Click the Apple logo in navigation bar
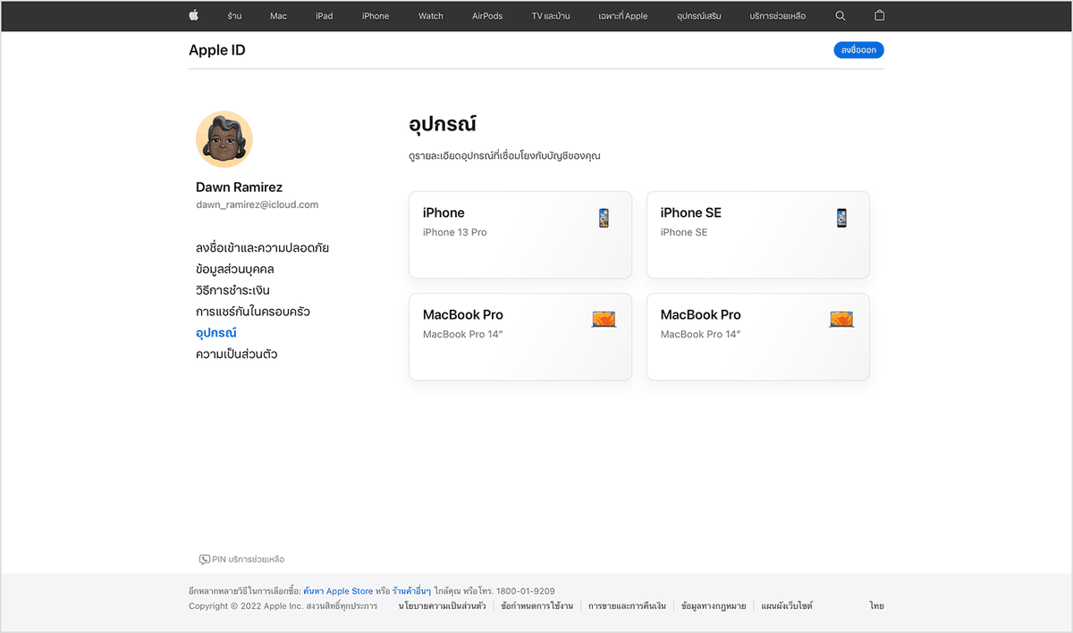This screenshot has height=633, width=1073. 193,16
